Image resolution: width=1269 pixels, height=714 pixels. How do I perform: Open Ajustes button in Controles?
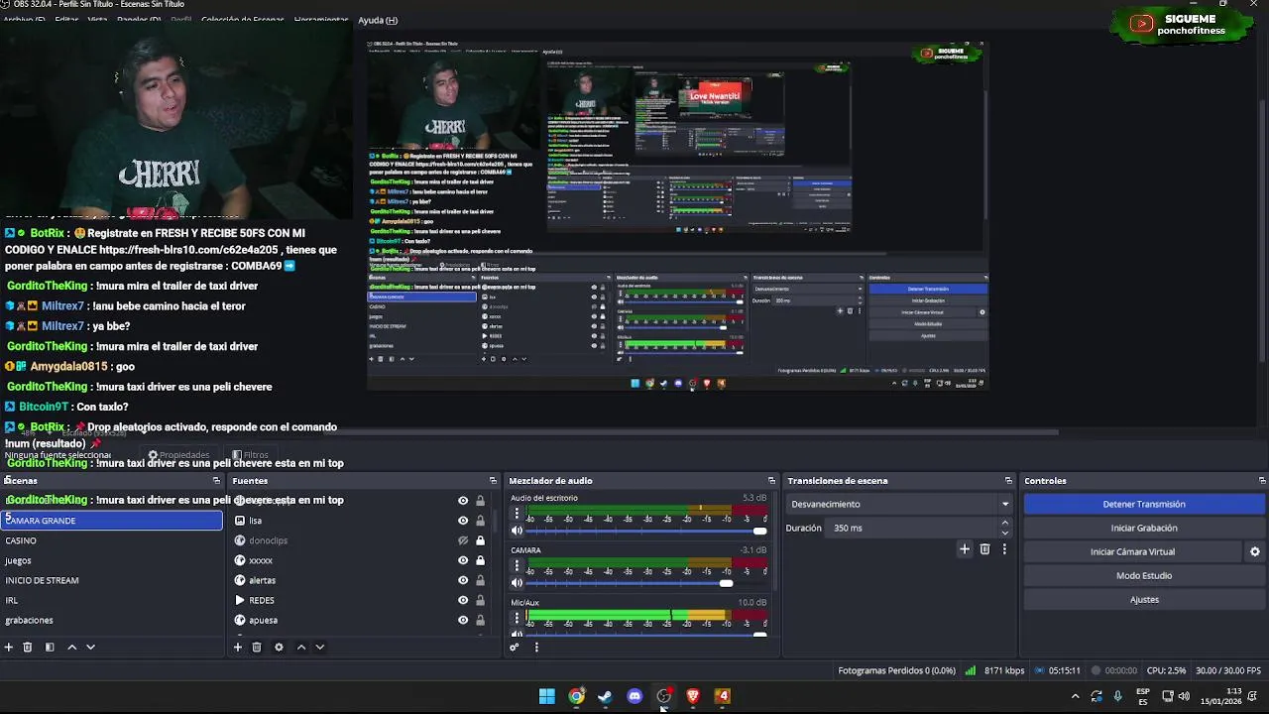[x=1144, y=599]
